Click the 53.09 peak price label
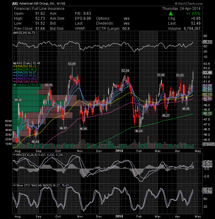215x219 pixels. (x=72, y=64)
